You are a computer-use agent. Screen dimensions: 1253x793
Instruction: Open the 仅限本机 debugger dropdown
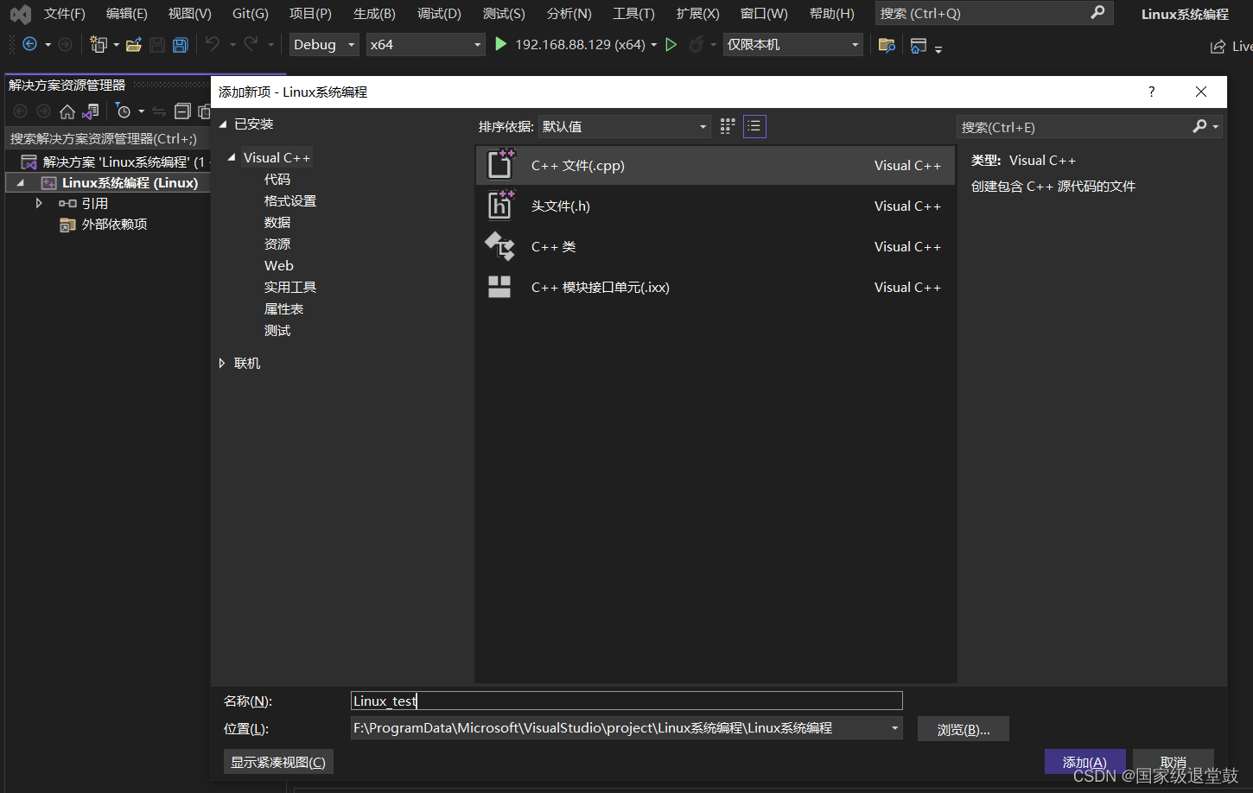pos(792,44)
